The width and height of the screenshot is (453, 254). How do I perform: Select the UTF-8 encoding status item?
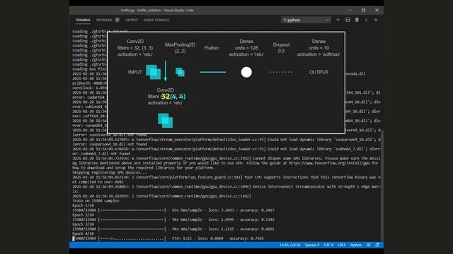click(x=328, y=245)
